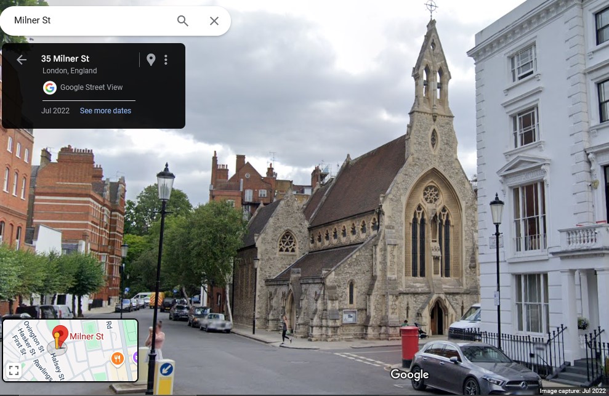
Task: Clear the search with the X icon
Action: coord(214,20)
